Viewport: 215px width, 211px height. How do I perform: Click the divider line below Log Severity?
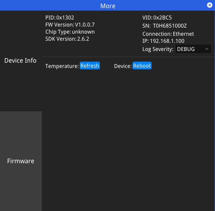tap(128, 57)
